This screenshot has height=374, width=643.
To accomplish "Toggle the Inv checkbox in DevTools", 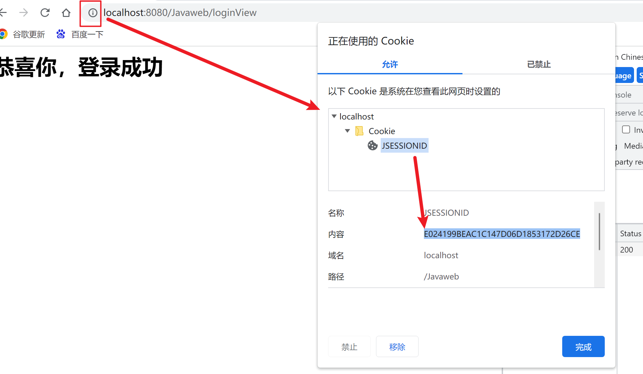I will point(626,129).
